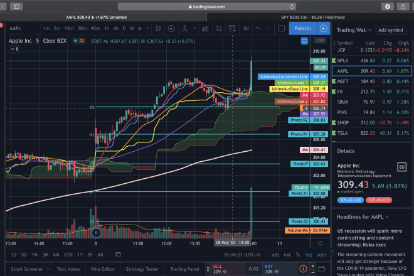The height and width of the screenshot is (276, 414).
Task: Open the Stock Screener dropdown arrow
Action: pyautogui.click(x=48, y=269)
